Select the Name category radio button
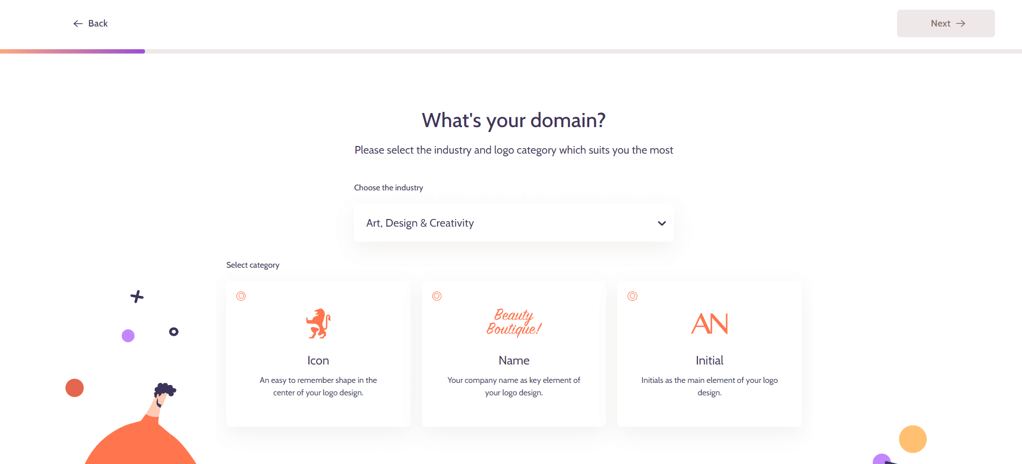The width and height of the screenshot is (1022, 464). pyautogui.click(x=437, y=296)
